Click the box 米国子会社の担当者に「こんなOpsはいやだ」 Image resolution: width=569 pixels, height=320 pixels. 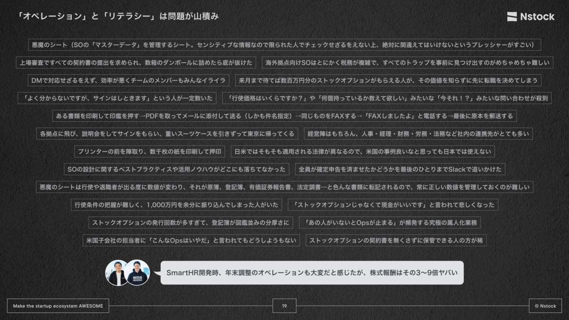191,240
